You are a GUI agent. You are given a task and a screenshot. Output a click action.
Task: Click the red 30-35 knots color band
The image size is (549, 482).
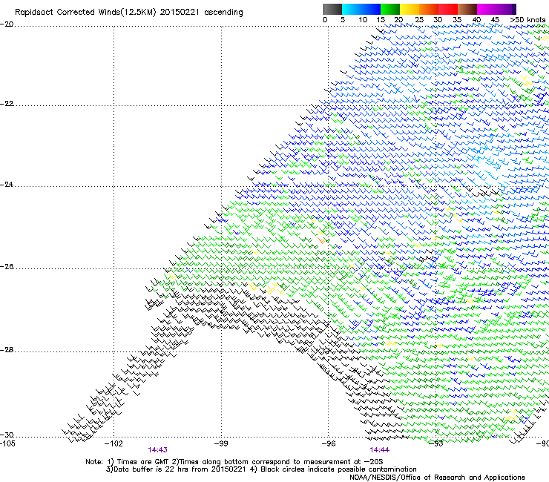(448, 9)
